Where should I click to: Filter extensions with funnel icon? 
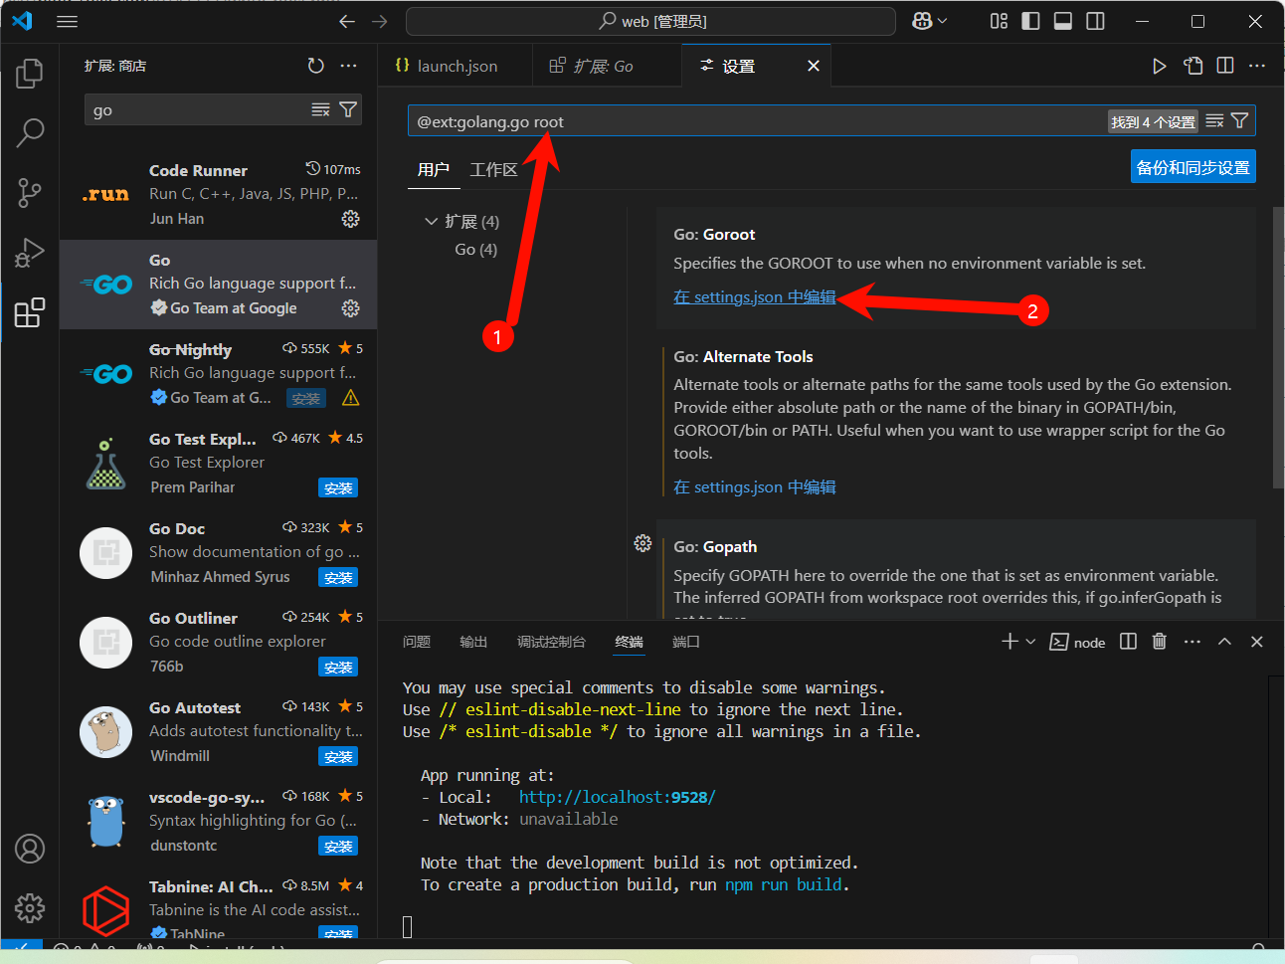coord(348,109)
